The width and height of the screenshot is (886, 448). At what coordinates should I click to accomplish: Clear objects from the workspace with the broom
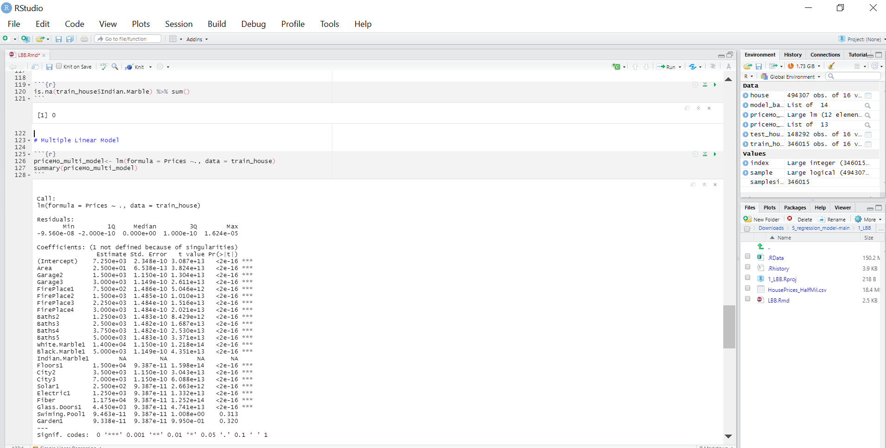click(831, 66)
